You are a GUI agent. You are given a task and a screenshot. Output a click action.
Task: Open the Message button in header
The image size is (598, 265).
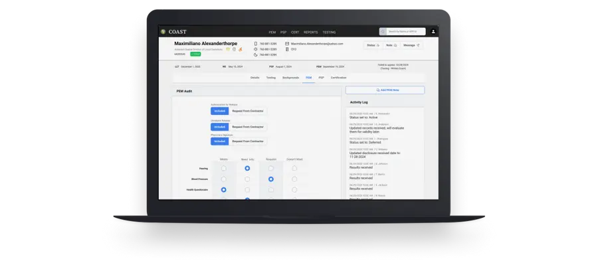(x=411, y=45)
